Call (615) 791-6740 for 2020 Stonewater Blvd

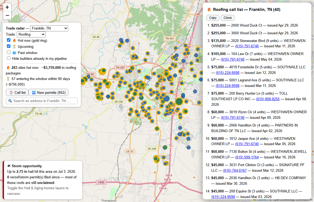point(247,46)
